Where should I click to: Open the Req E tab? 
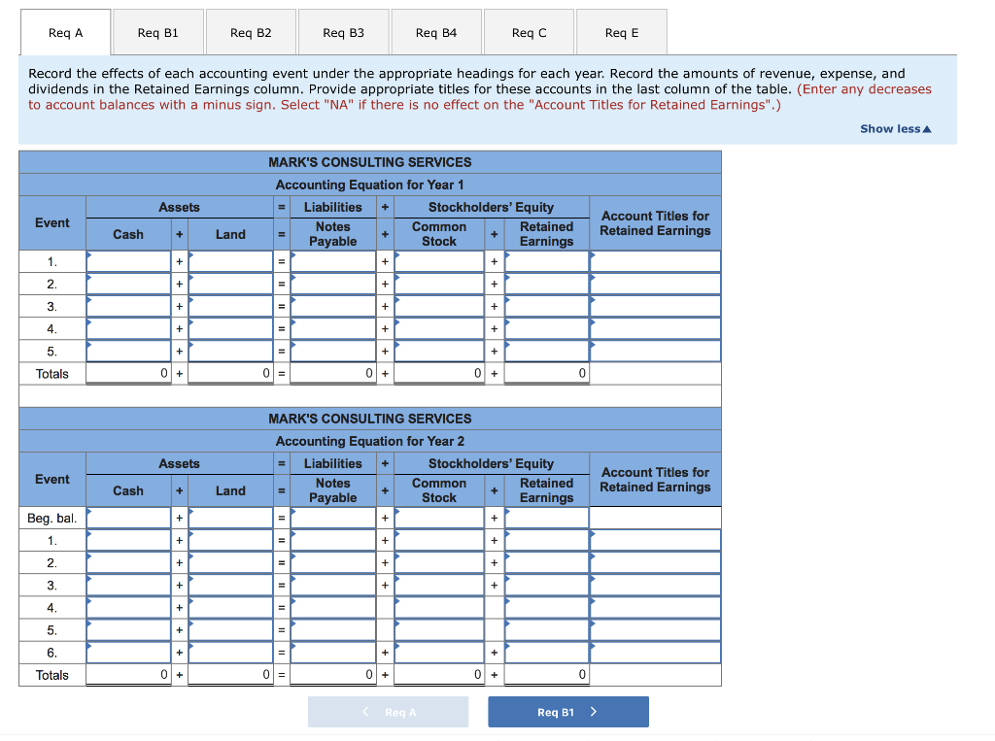point(621,32)
